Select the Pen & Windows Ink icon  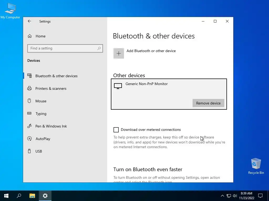point(29,126)
